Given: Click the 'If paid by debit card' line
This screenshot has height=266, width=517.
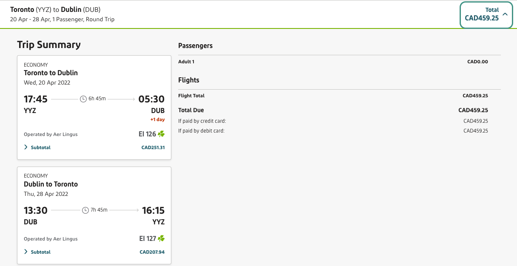Looking at the screenshot, I should tap(201, 131).
